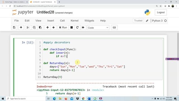
Task: Open the Edit menu
Action: [27, 20]
